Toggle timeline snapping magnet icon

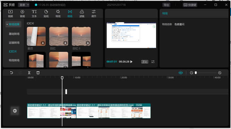(x=181, y=73)
